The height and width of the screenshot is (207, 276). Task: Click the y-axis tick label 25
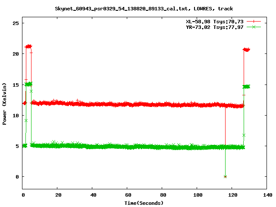16,23
